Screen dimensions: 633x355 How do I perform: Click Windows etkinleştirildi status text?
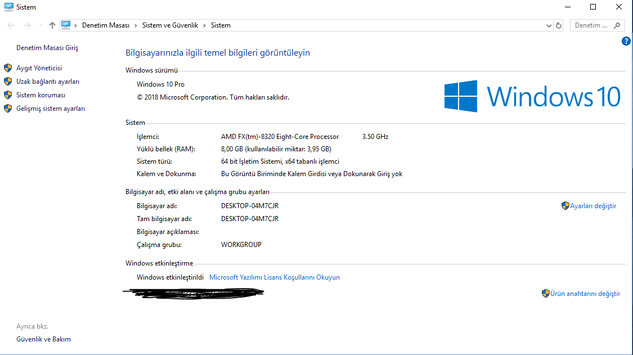coord(170,277)
